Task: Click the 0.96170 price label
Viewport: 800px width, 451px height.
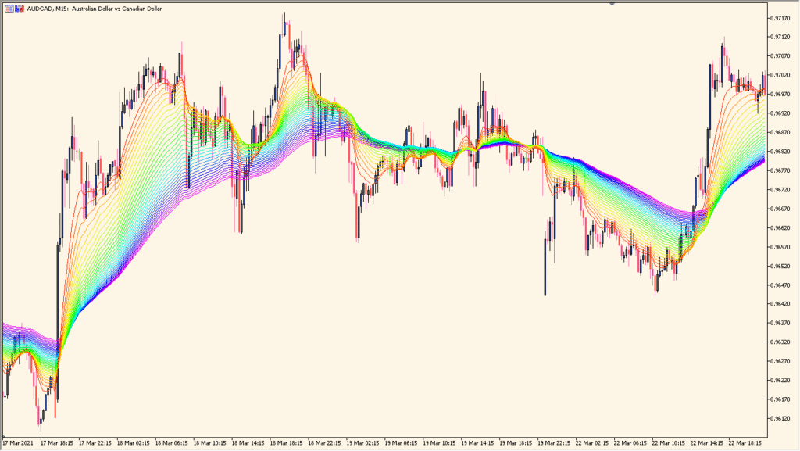Action: coord(780,400)
